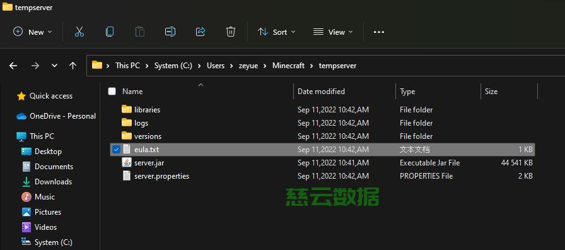Click the versions folder icon

[x=127, y=136]
